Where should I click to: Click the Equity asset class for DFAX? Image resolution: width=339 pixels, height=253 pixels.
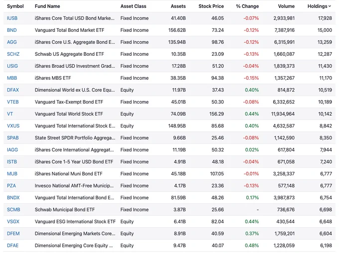tap(127, 90)
